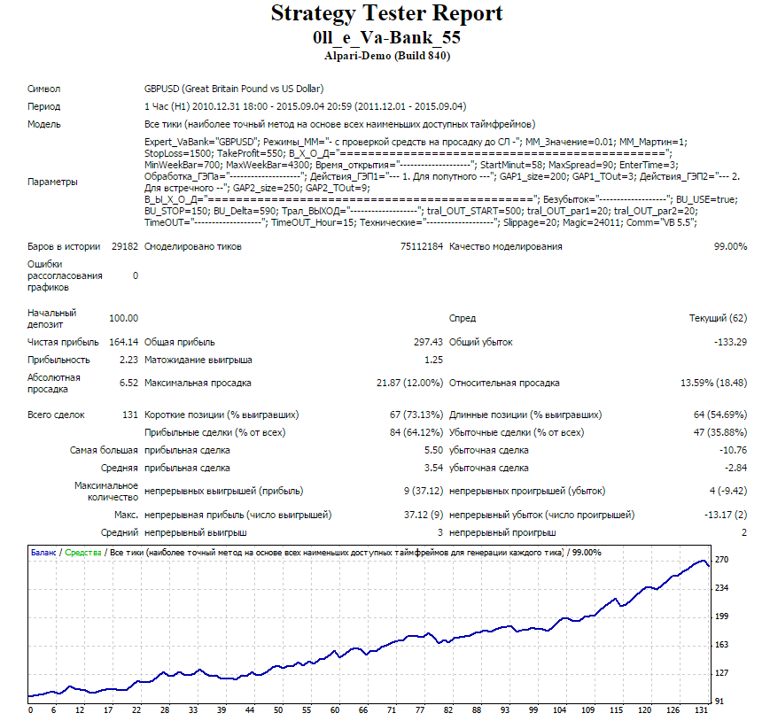770x721 pixels.
Task: Click average loss trade value -2.84
Action: coord(735,468)
